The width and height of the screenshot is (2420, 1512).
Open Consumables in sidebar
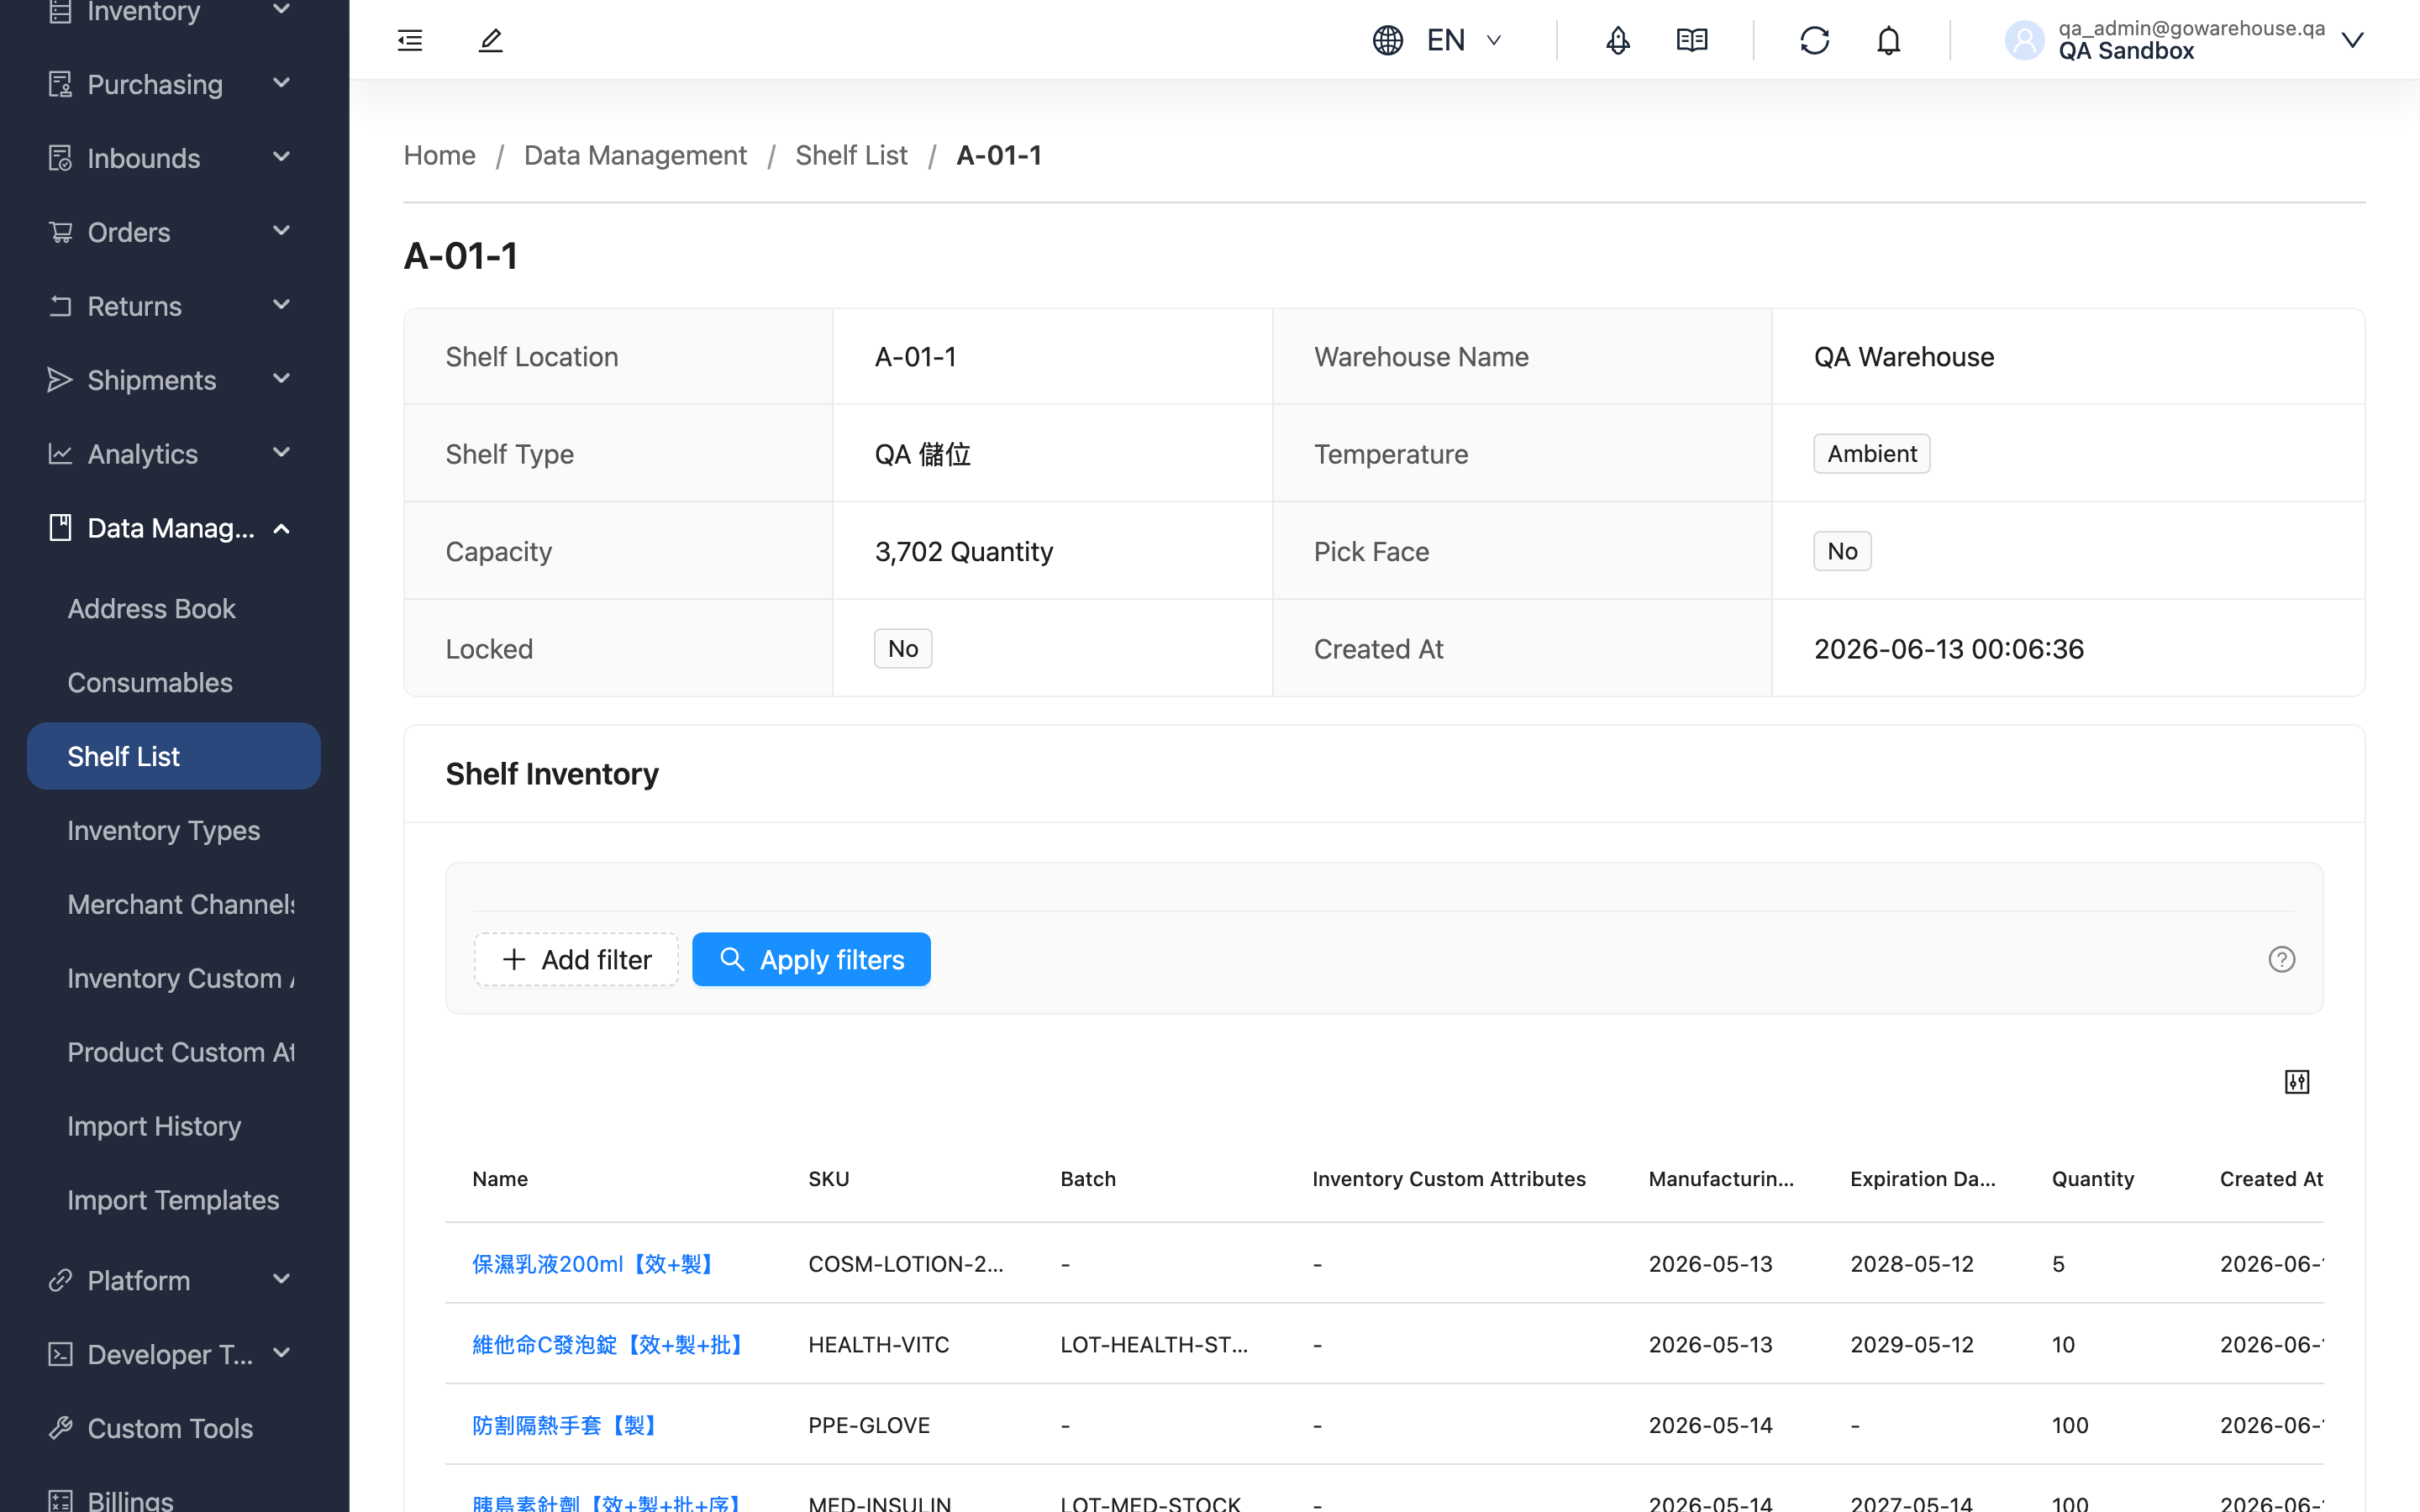[x=150, y=682]
